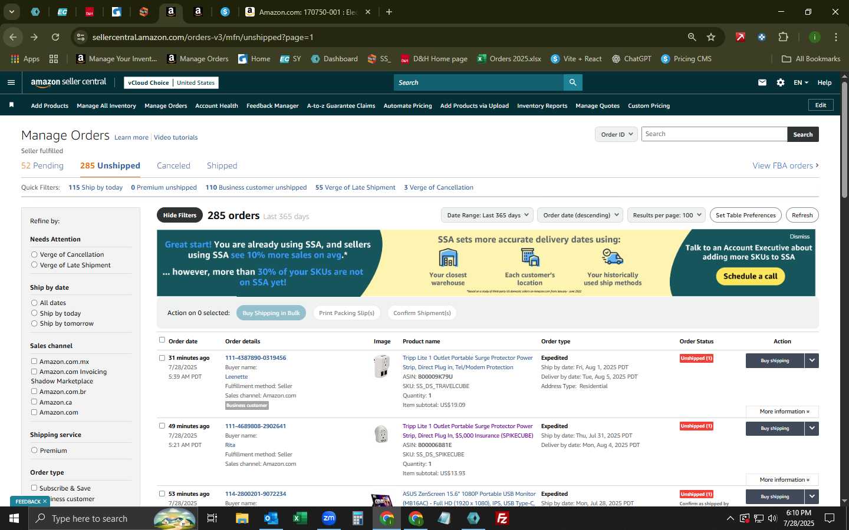Open the browser extensions puzzle icon
Viewport: 849px width, 530px height.
[783, 37]
